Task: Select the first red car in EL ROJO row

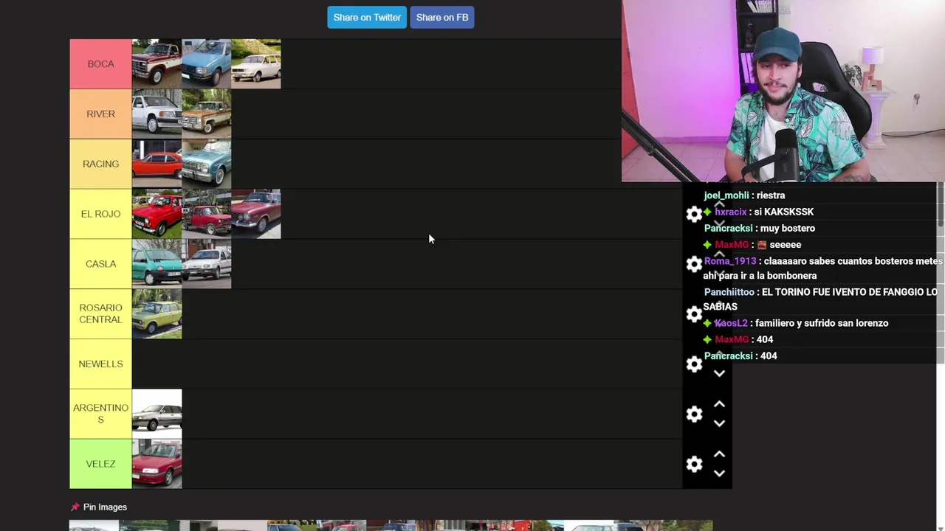Action: point(157,214)
